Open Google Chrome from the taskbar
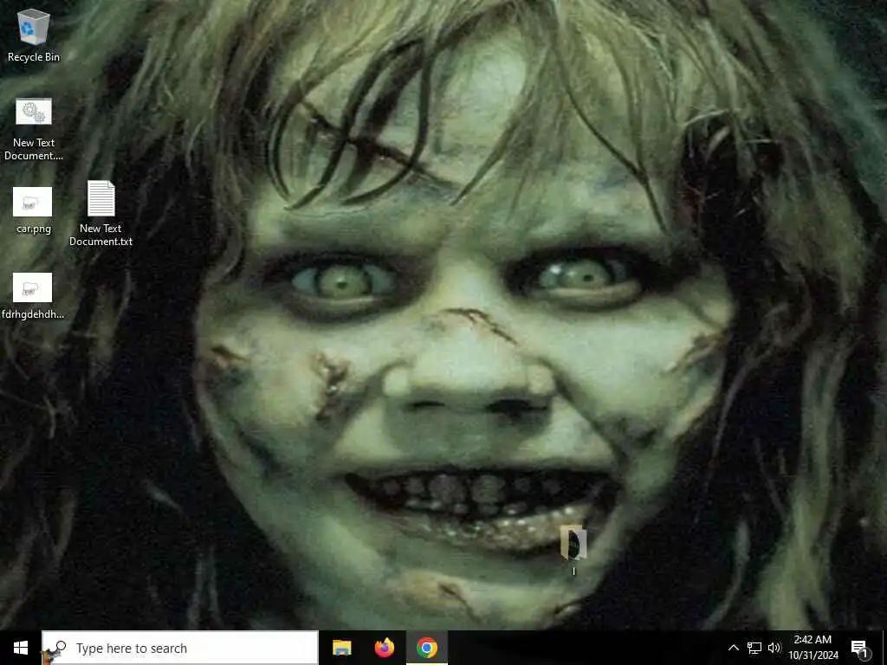 point(427,648)
